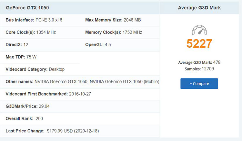Click the Average G3D Mark header
Screen dimensions: 242x141
coord(199,8)
